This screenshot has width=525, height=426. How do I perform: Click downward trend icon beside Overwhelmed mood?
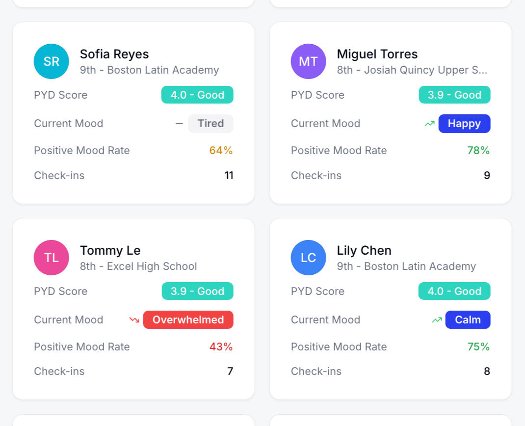tap(134, 320)
